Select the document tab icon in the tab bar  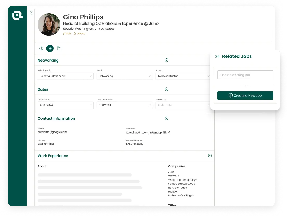click(x=58, y=48)
